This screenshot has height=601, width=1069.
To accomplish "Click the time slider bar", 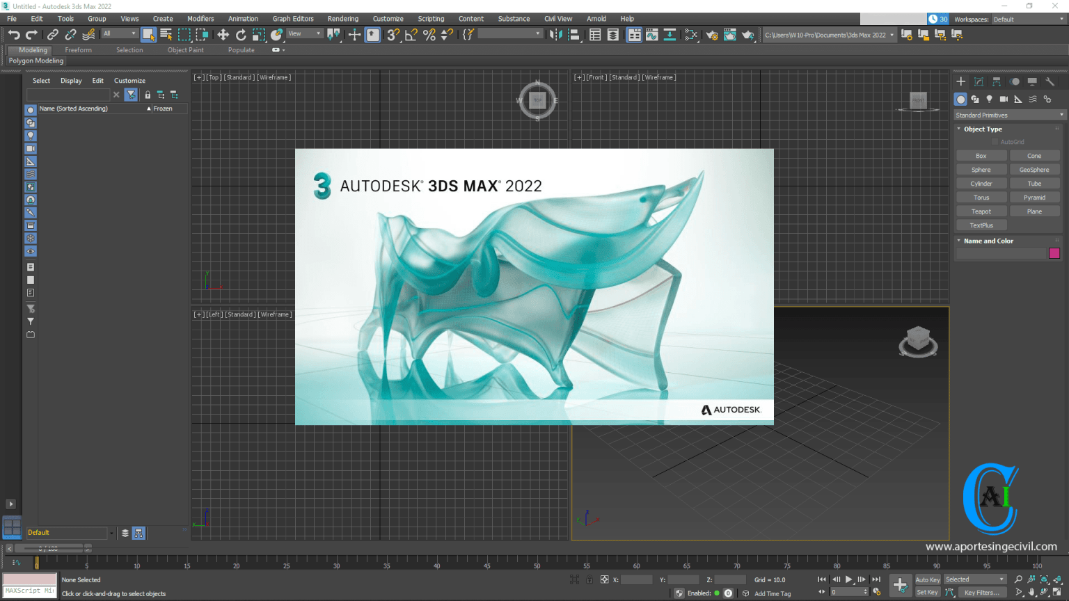I will coord(49,548).
